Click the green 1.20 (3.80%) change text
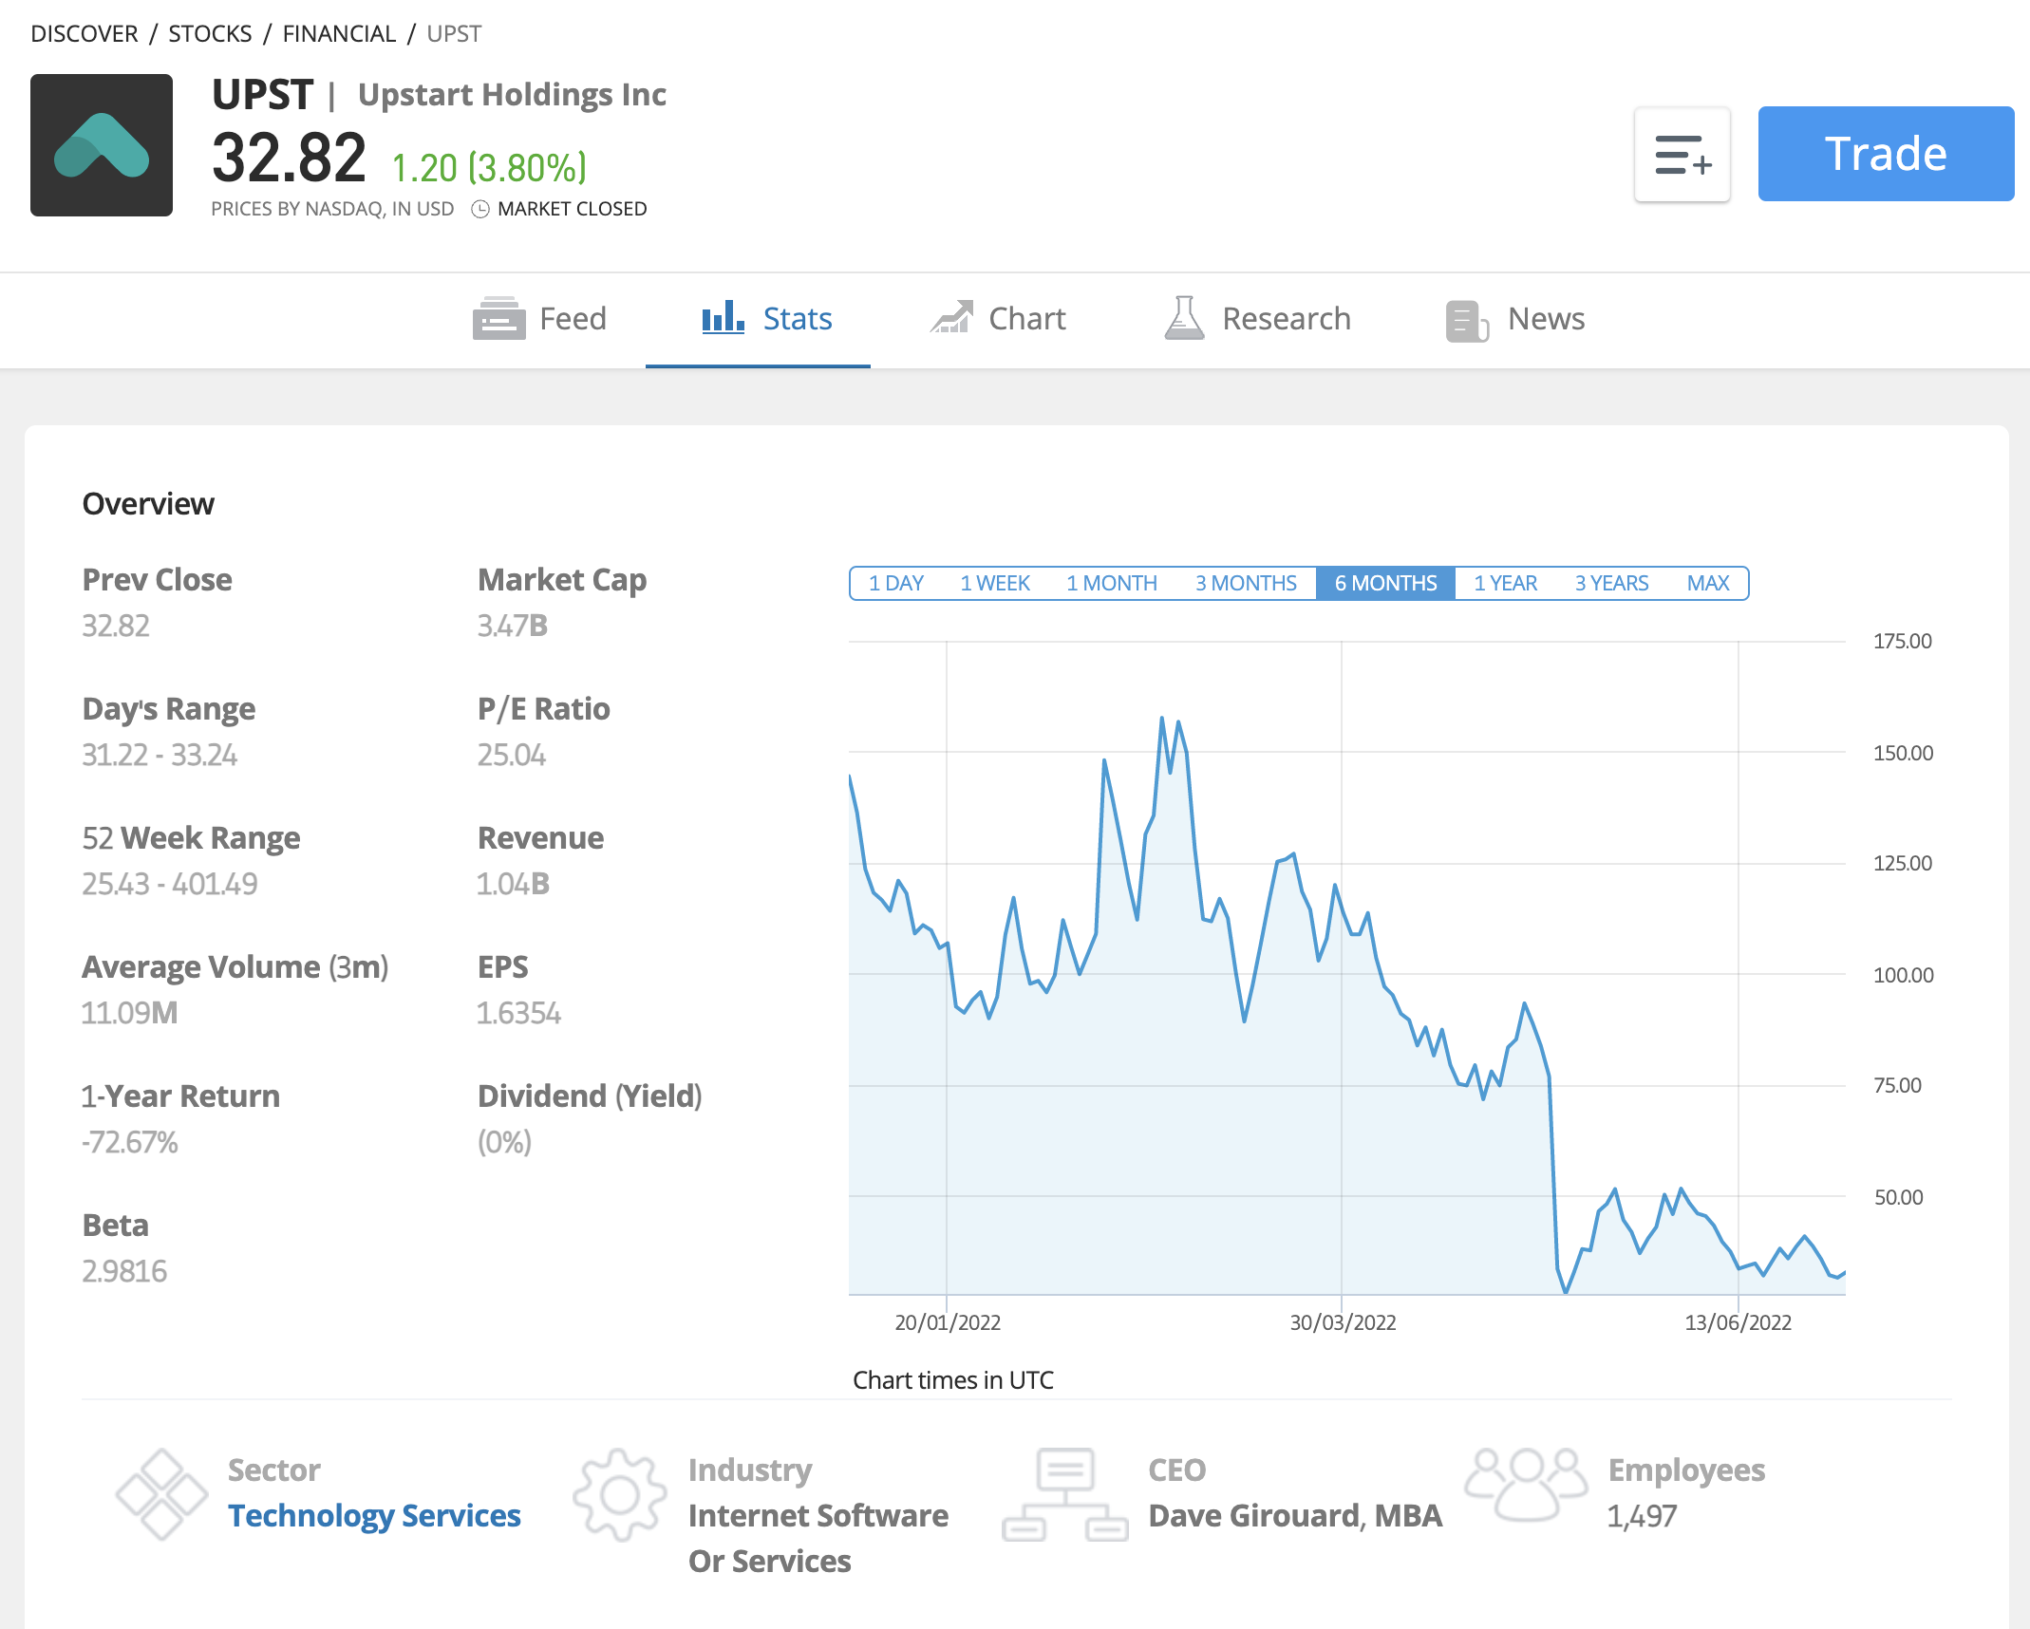The width and height of the screenshot is (2030, 1629). point(489,168)
